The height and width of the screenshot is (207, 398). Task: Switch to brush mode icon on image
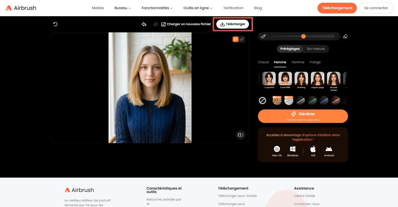[242, 39]
